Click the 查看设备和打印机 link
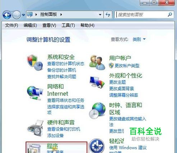 [x=64, y=129]
